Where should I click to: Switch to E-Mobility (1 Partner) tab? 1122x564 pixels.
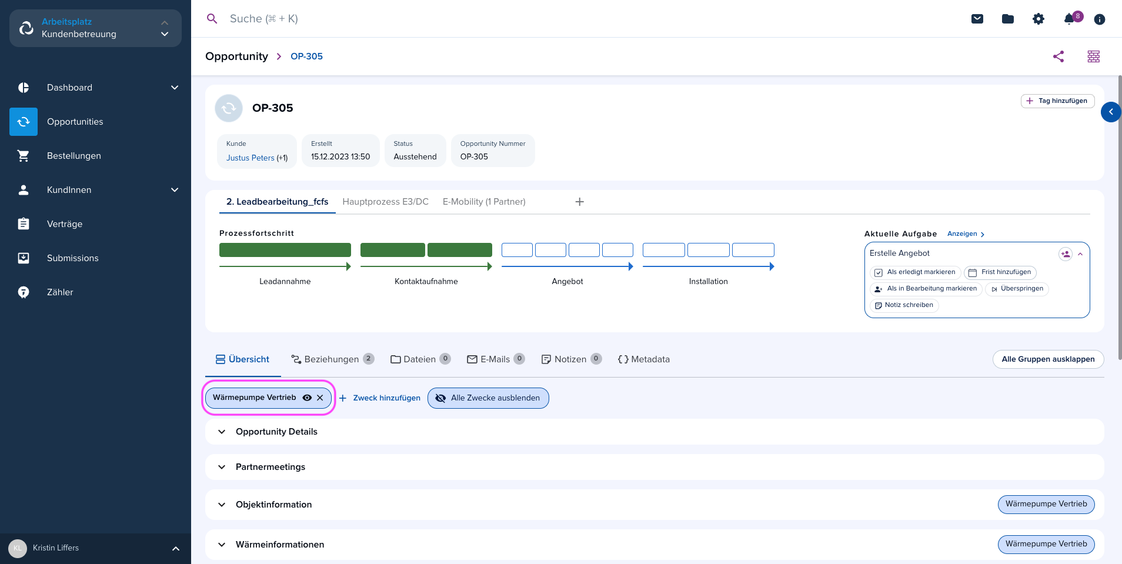(x=484, y=202)
